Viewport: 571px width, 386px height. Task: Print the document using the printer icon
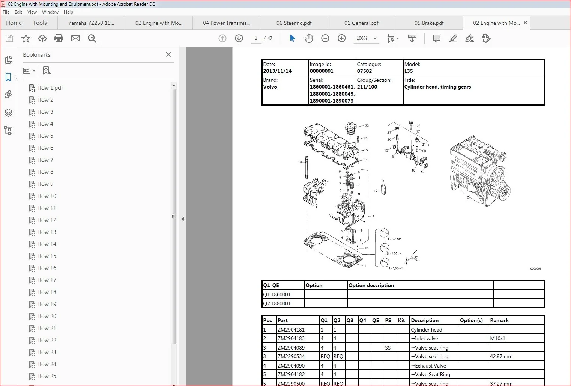(x=59, y=38)
